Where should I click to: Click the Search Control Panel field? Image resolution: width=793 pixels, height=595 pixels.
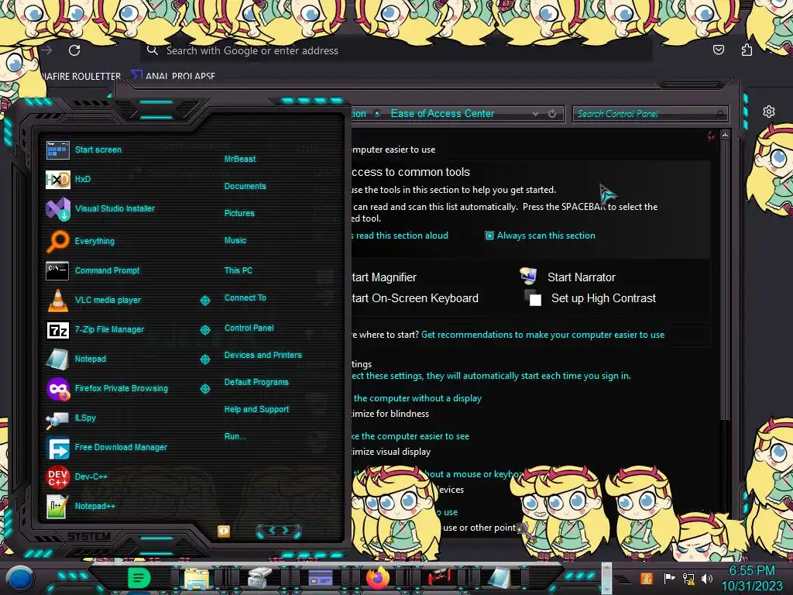point(650,114)
